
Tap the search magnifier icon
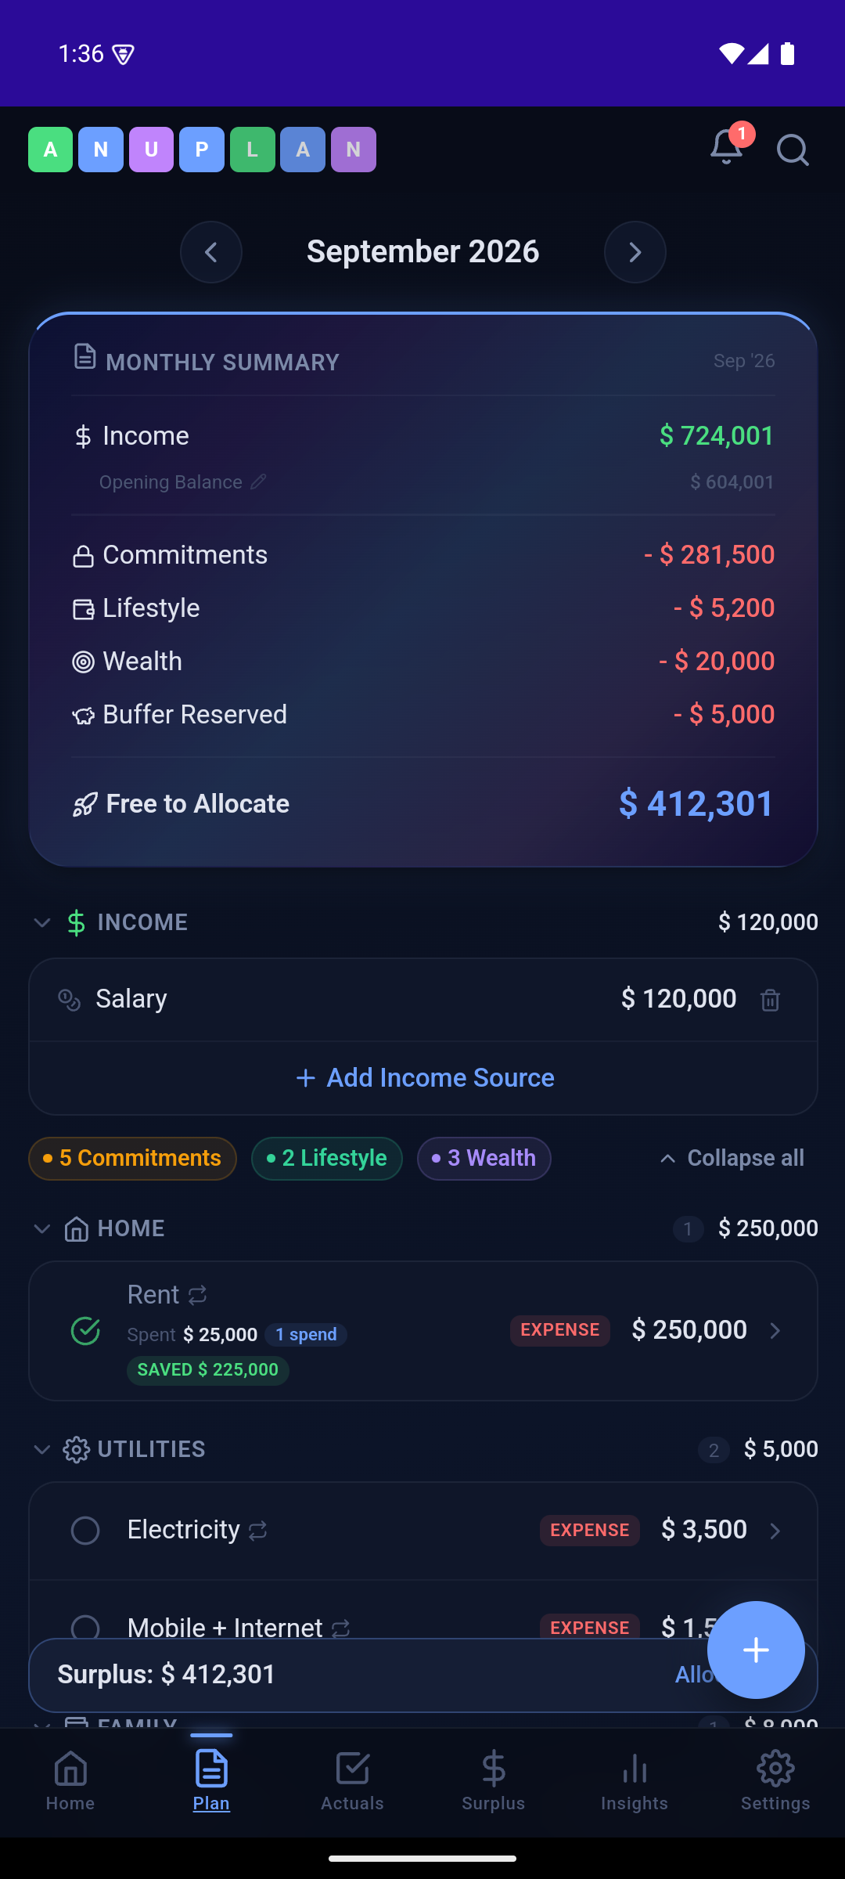[x=793, y=150]
